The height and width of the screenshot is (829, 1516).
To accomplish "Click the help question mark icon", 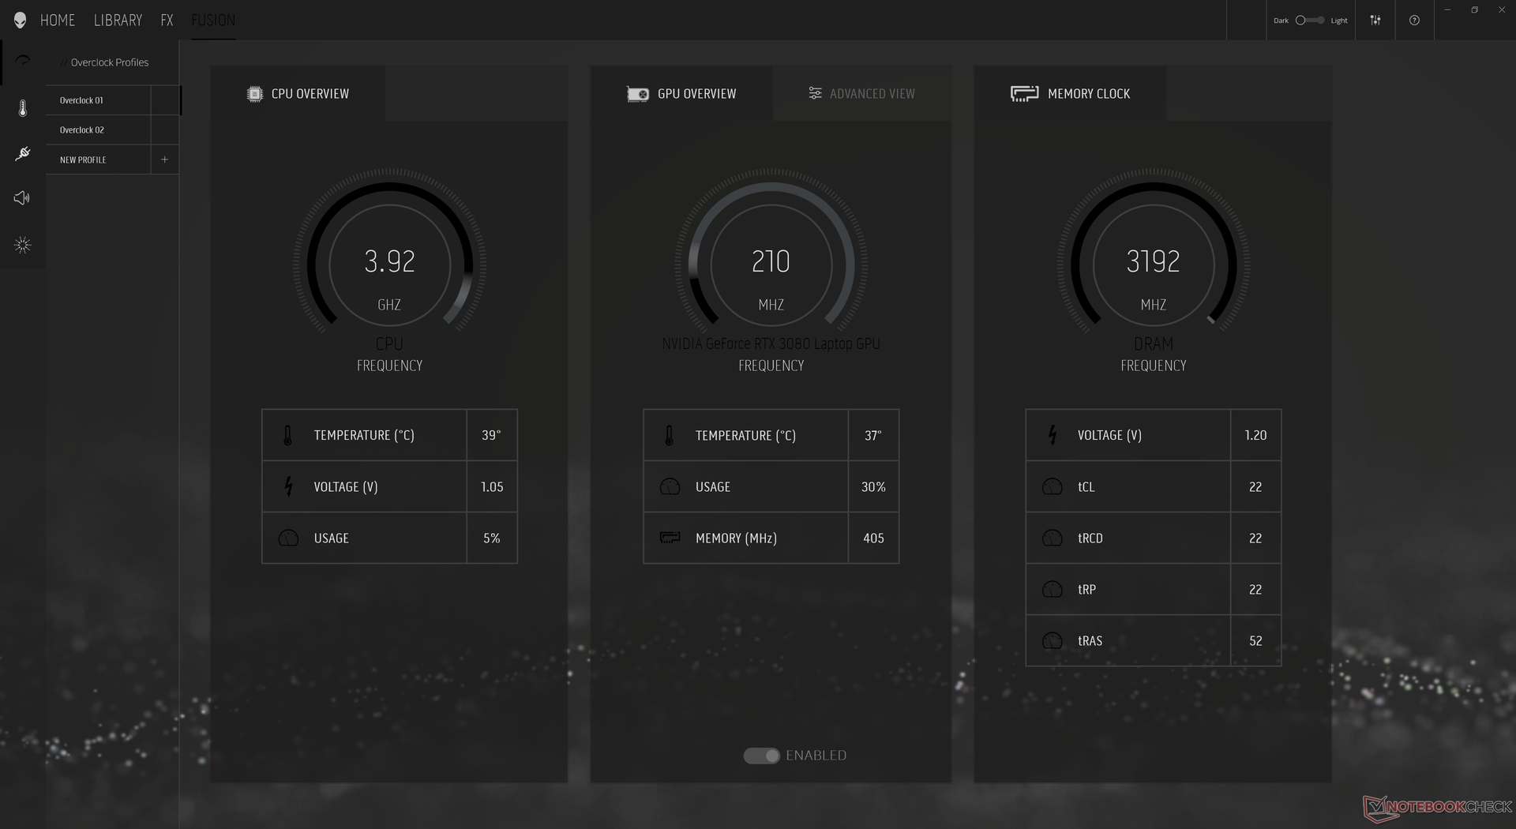I will click(1414, 21).
